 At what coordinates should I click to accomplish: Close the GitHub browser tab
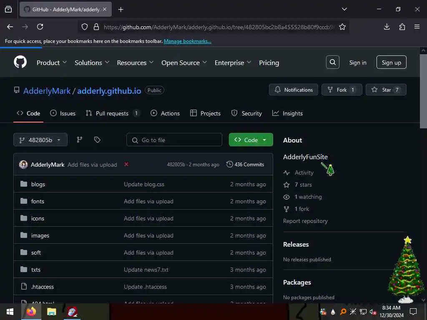click(105, 9)
